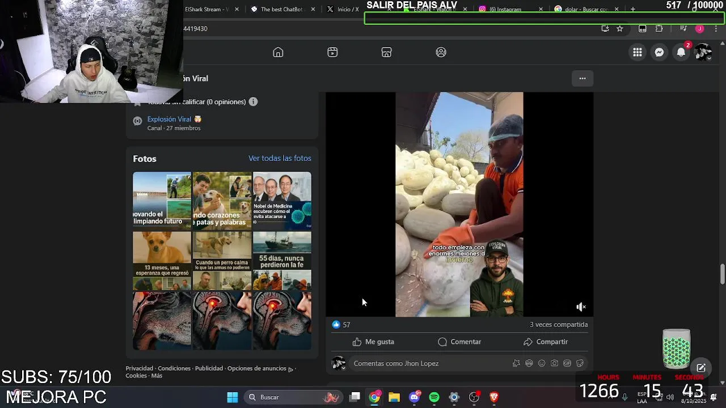Click the Publicidad footer link
The image size is (726, 408).
[209, 368]
